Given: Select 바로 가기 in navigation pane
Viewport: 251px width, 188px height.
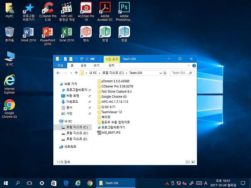Looking at the screenshot, I should [69, 84].
